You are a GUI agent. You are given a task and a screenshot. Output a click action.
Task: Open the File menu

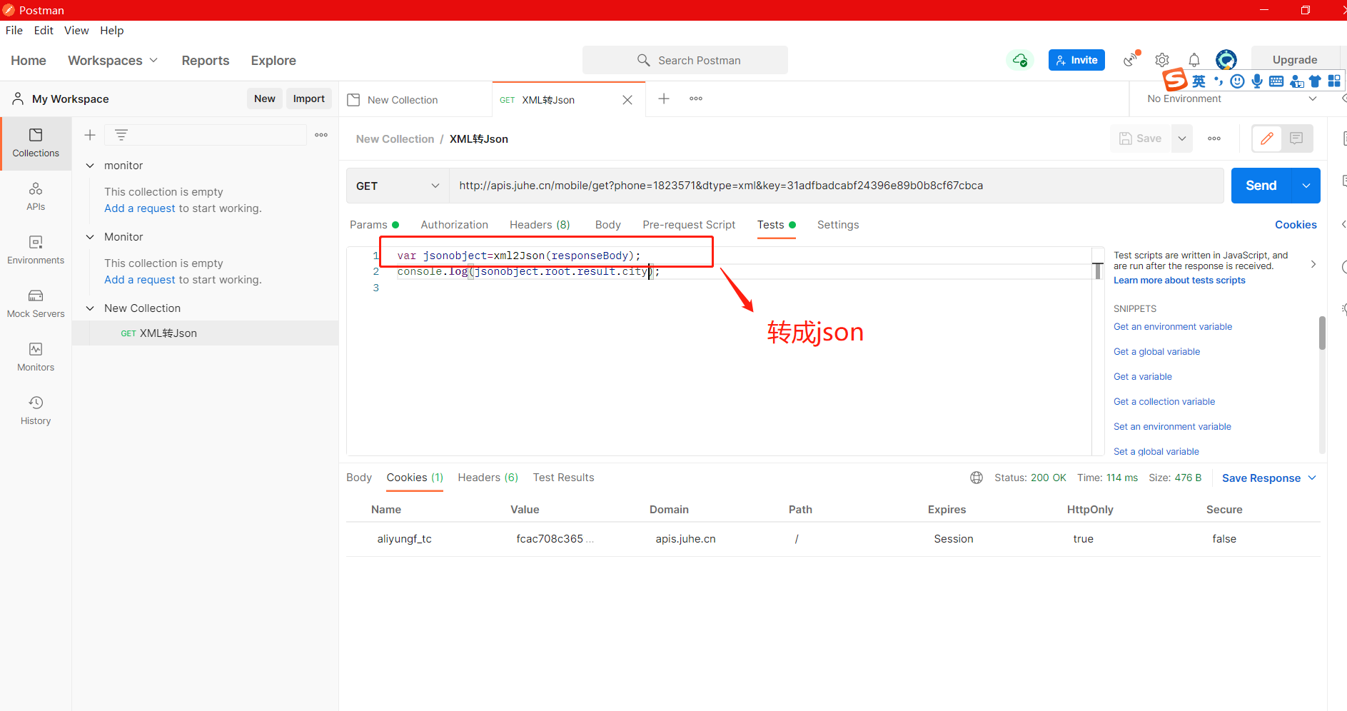[14, 31]
